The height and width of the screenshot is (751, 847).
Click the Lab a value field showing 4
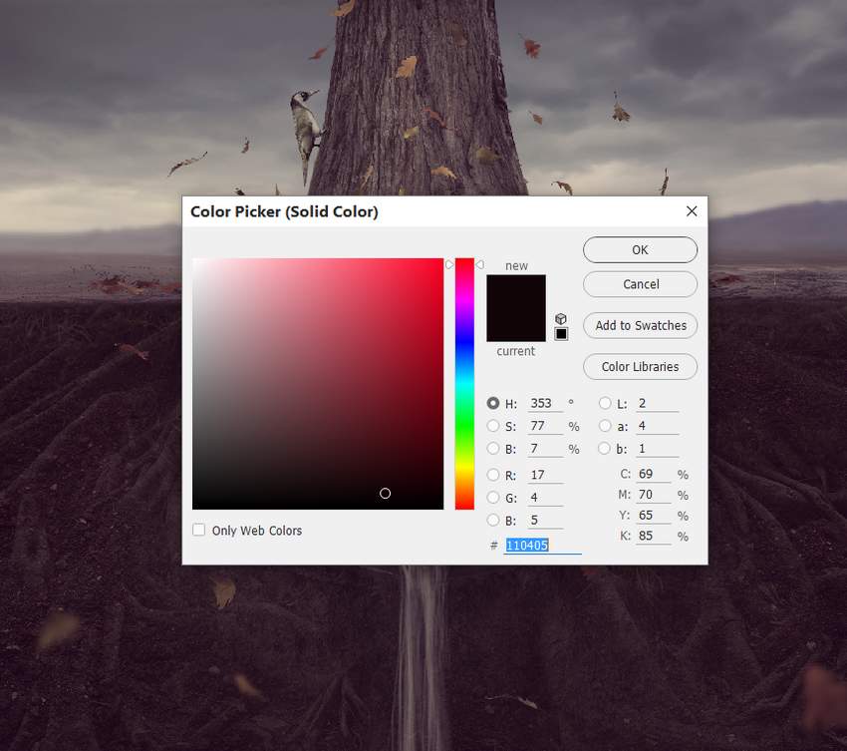click(x=657, y=426)
